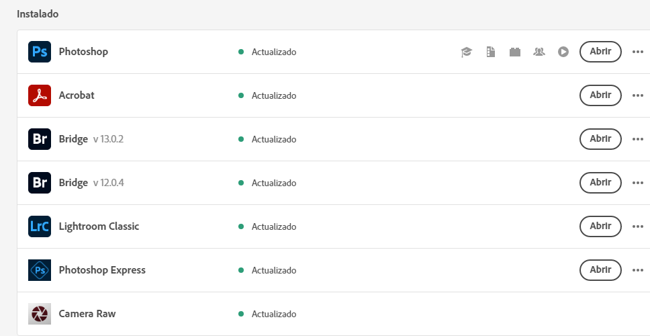Viewport: 650px width, 336px height.
Task: Launch Photoshop Express via Abrir button
Action: point(600,270)
